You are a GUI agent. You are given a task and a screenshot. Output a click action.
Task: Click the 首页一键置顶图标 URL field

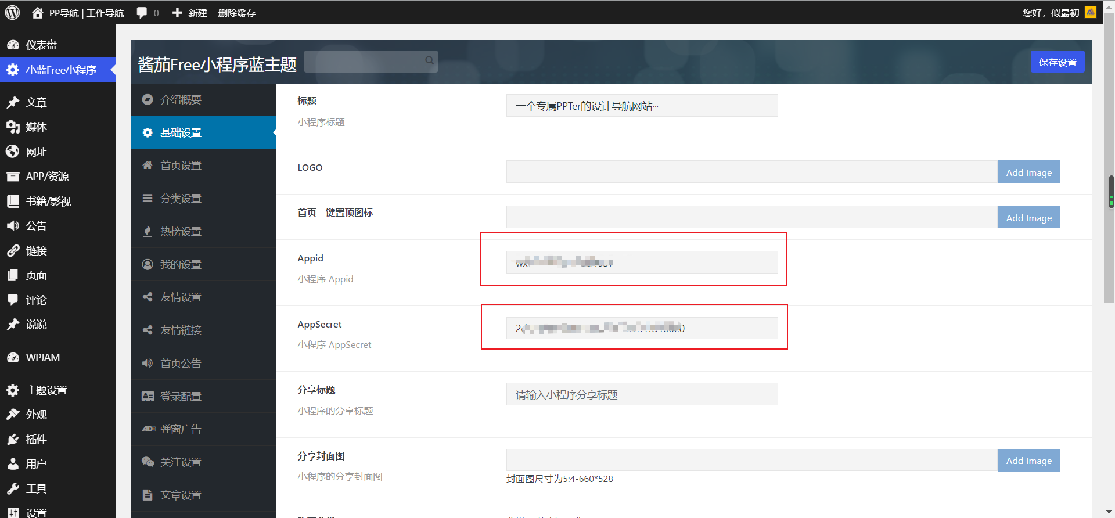[x=752, y=217]
